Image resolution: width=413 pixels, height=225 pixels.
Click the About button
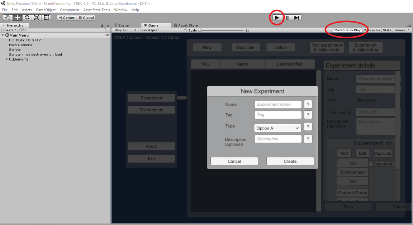(151, 146)
